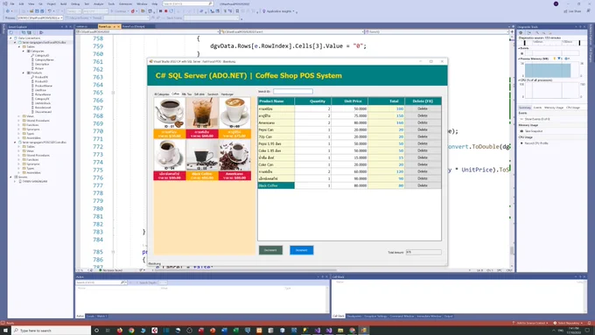The image size is (595, 335).
Task: Click the Quantity column header
Action: pyautogui.click(x=312, y=101)
